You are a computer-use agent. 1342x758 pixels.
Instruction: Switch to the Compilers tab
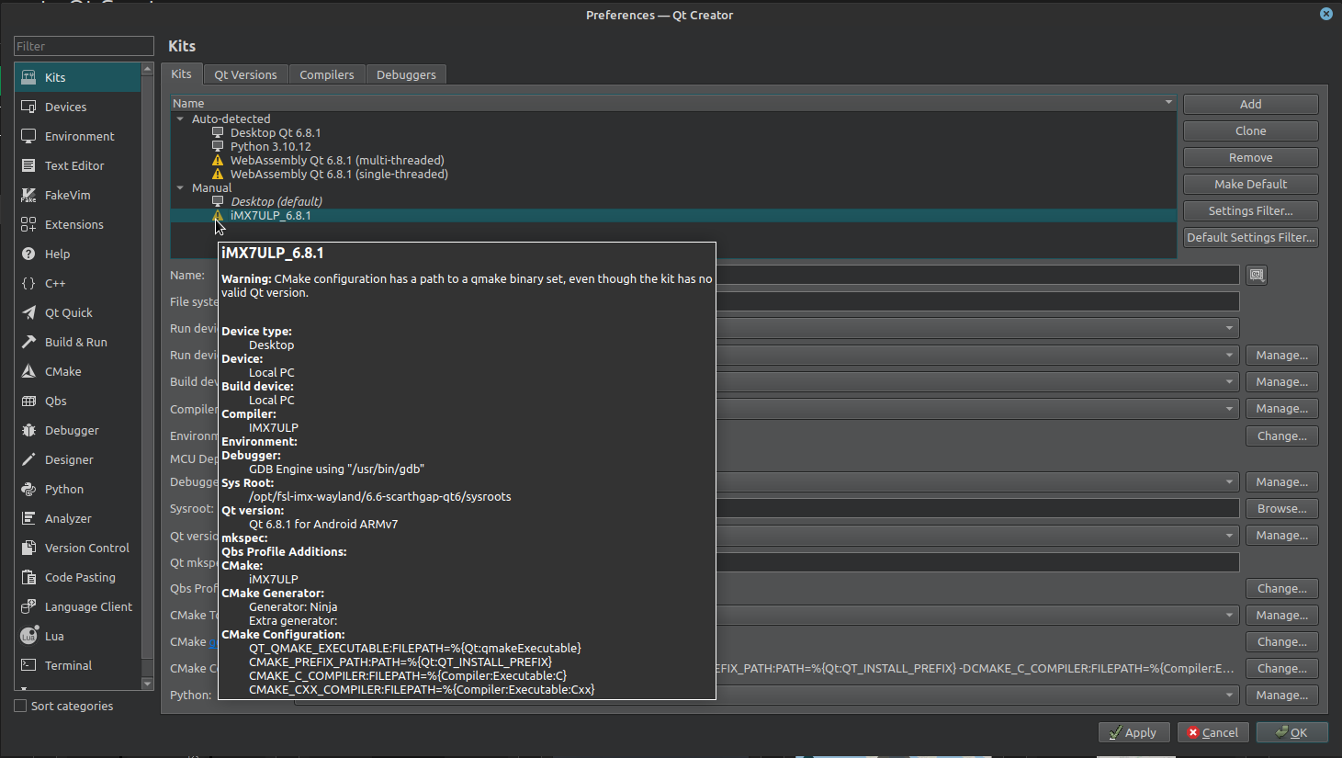(x=326, y=74)
